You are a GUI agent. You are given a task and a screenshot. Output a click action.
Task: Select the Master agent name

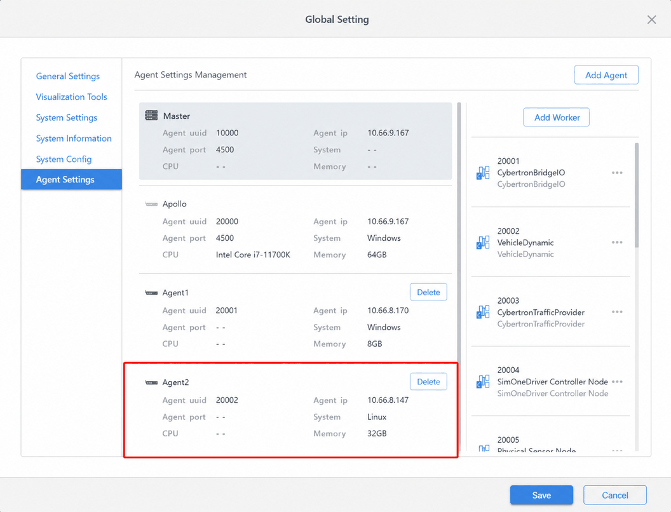coord(176,116)
